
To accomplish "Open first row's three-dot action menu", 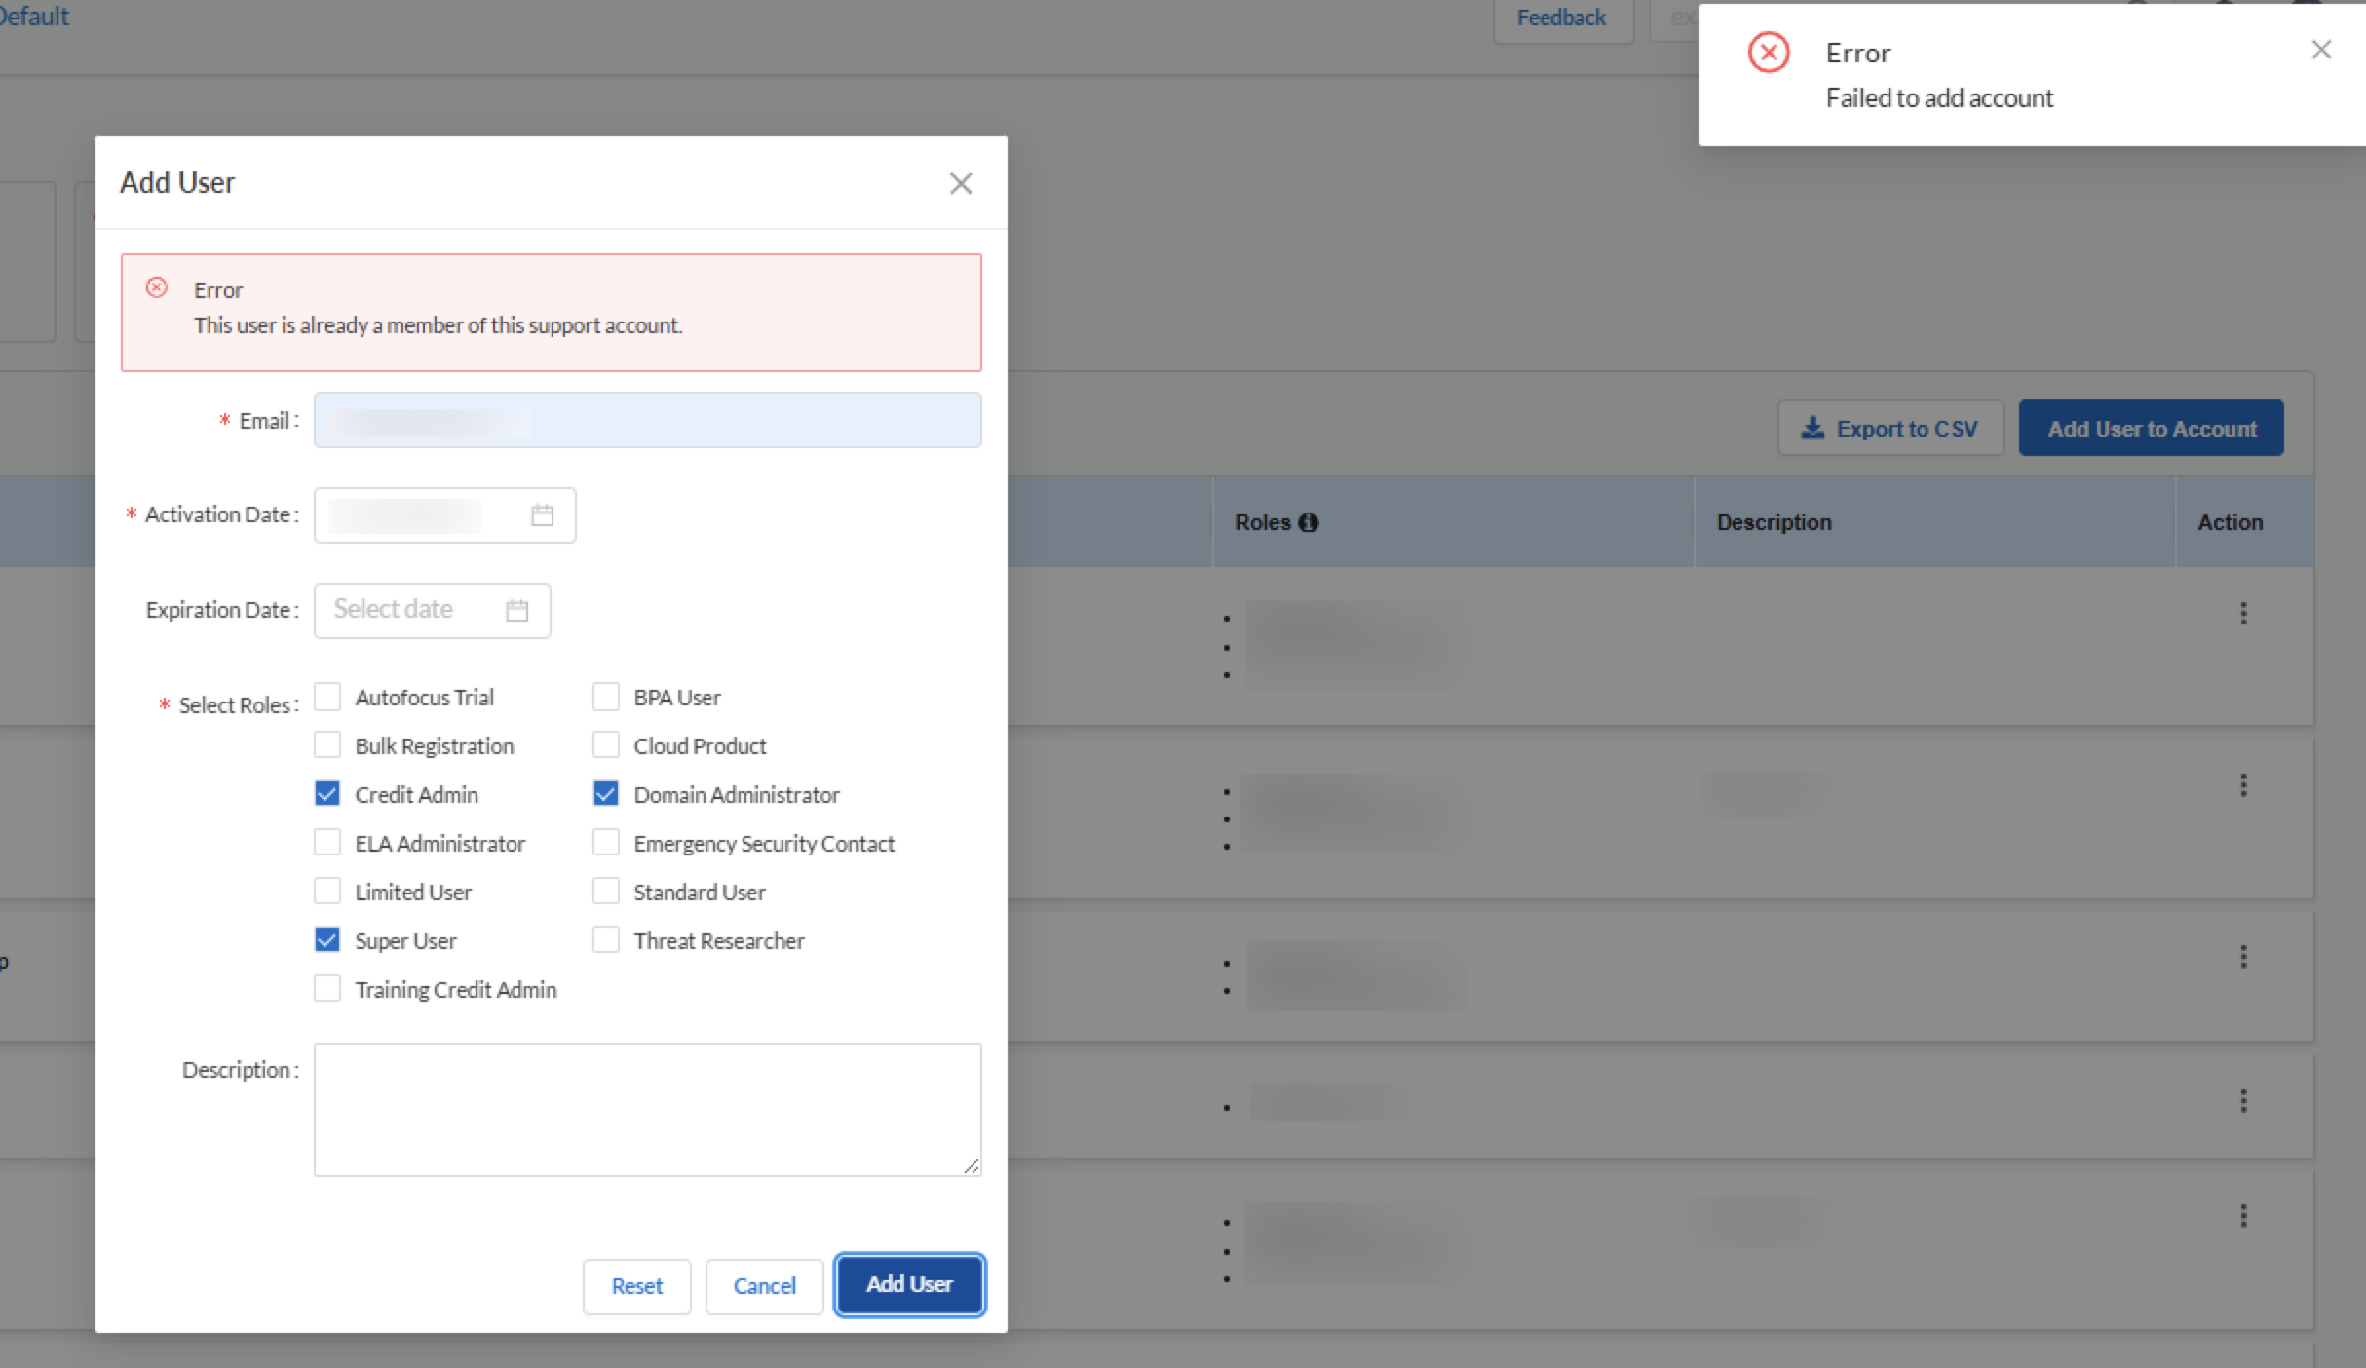I will tap(2243, 613).
